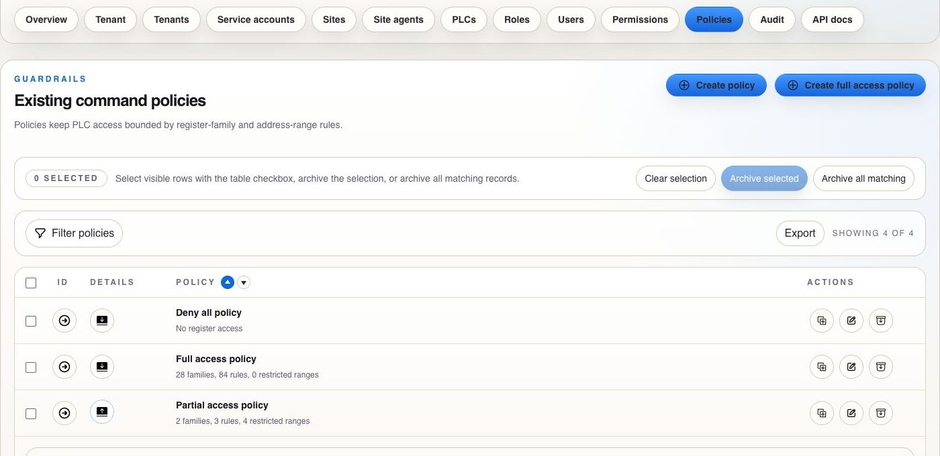Select the active Policies tab
This screenshot has height=456, width=940.
click(x=714, y=19)
